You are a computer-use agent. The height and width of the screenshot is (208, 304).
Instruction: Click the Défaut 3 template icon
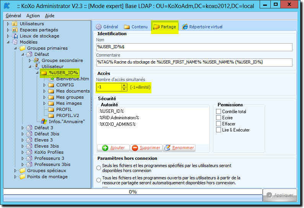click(29, 128)
